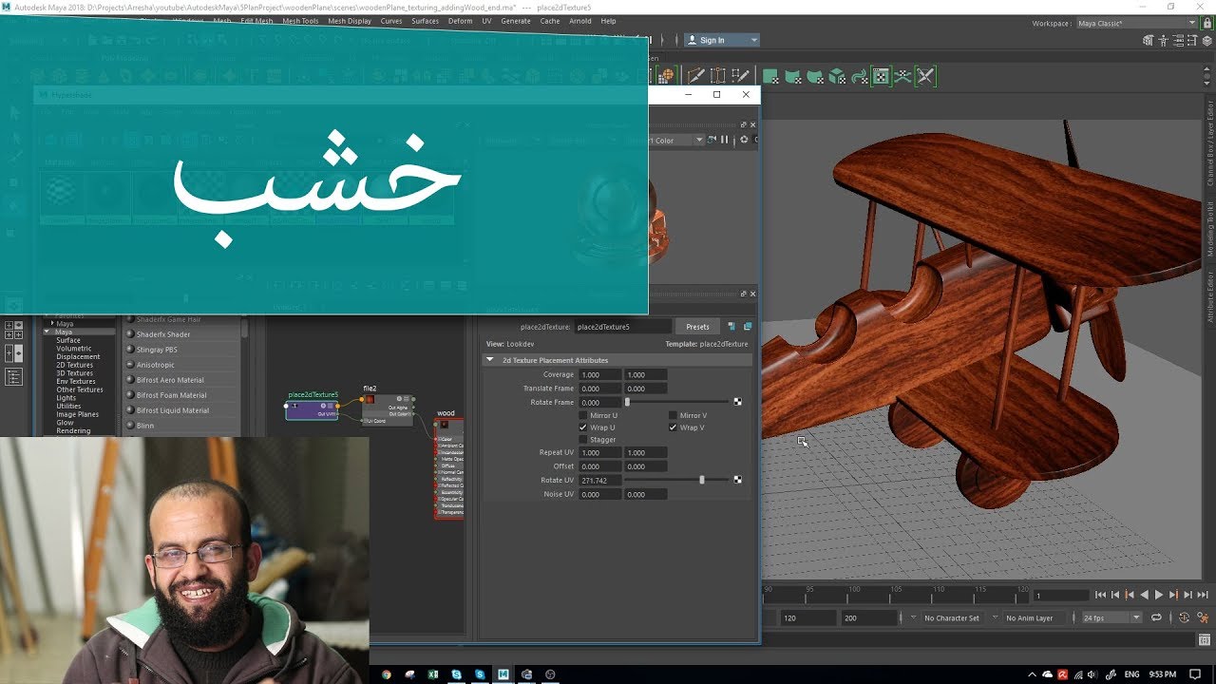Screen dimensions: 1216x684
Task: Click the globe grid shelf icon
Action: [667, 76]
